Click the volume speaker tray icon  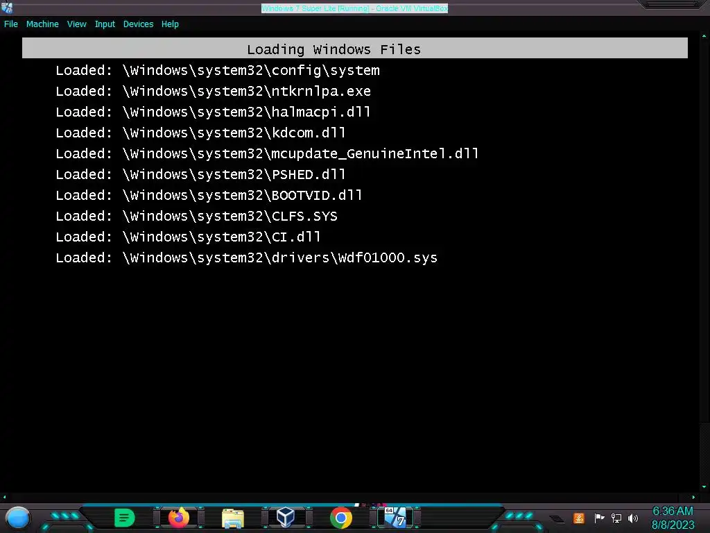pyautogui.click(x=633, y=518)
